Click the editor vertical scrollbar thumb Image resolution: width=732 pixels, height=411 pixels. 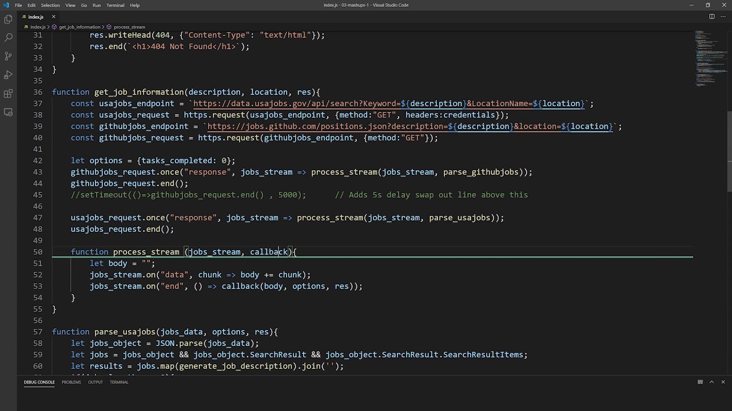(729, 152)
